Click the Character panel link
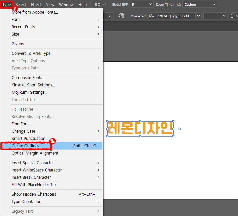This screenshot has height=216, width=238. [x=138, y=16]
